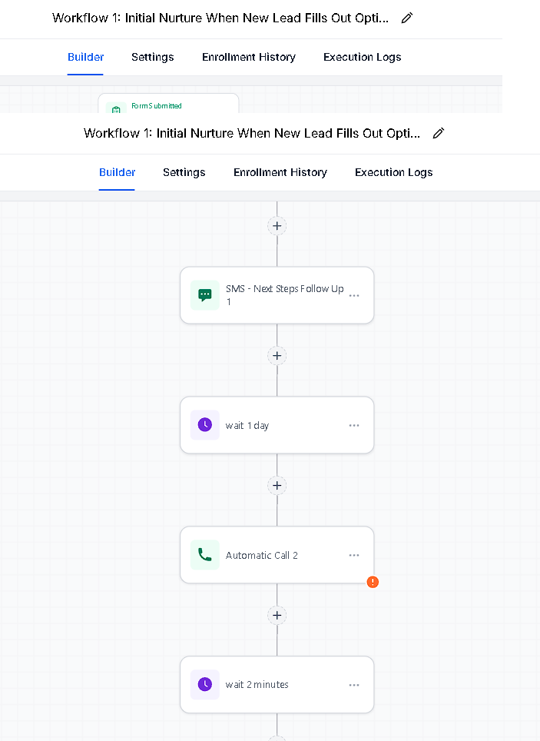Open the three-dot menu on the wait 2 minutes card
Screen dimensions: 540x741
(354, 685)
